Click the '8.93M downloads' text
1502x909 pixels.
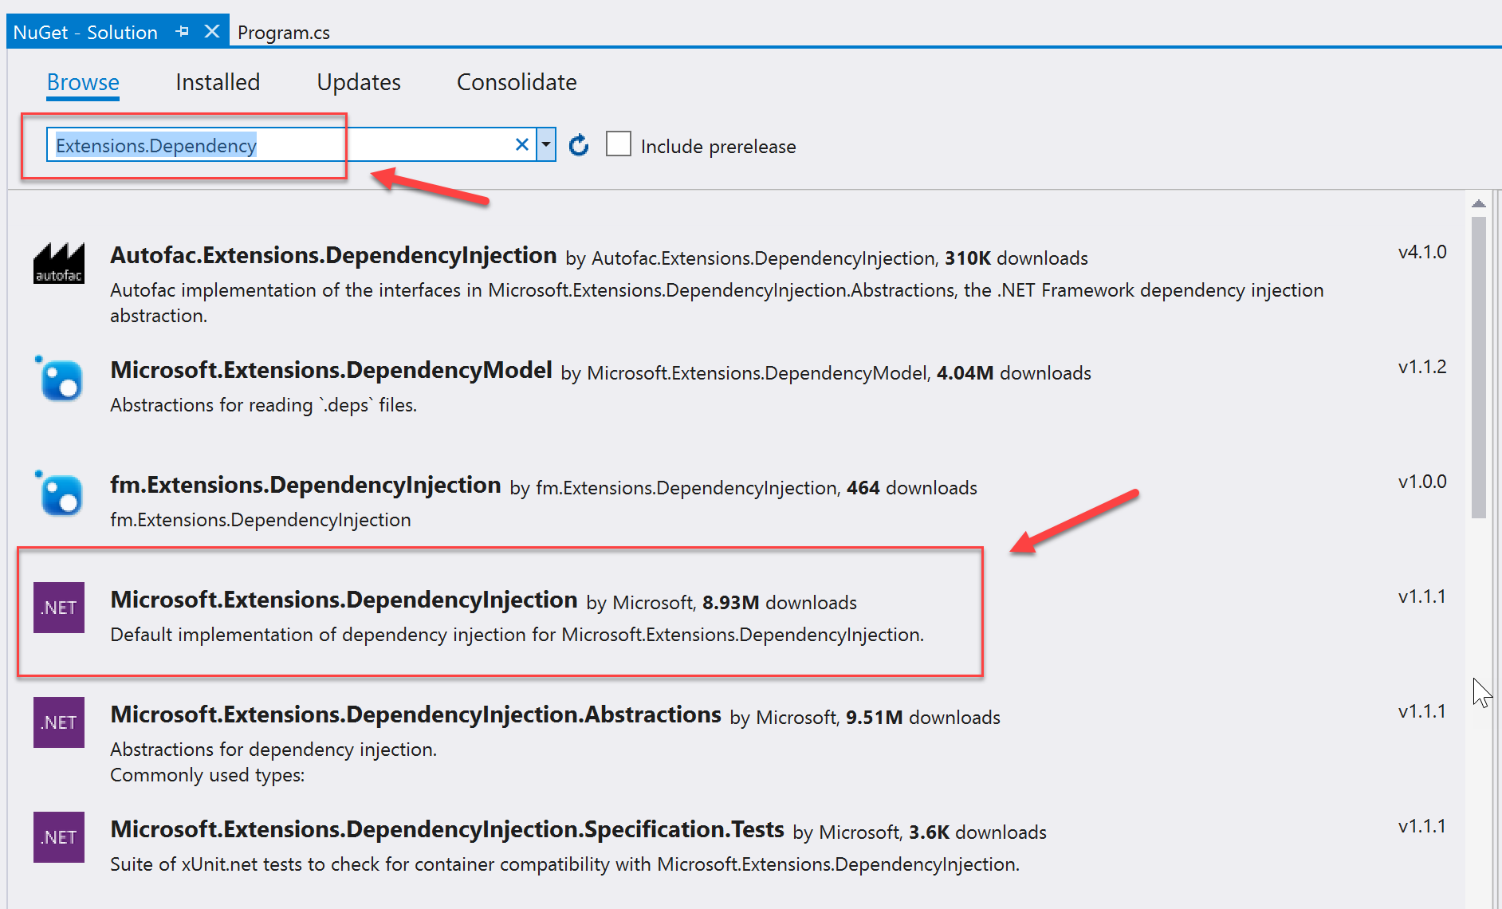pos(780,603)
